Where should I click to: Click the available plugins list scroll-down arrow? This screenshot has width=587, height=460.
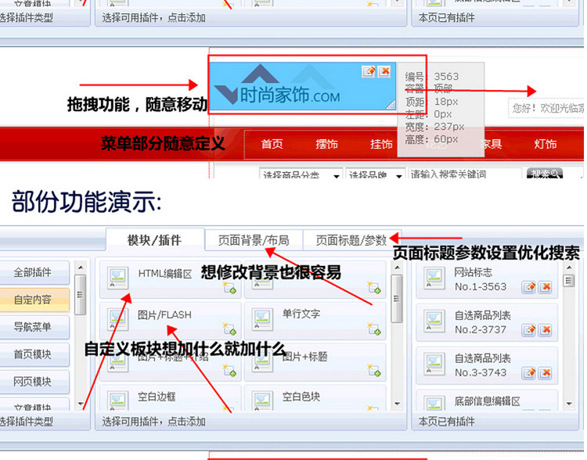click(x=397, y=404)
